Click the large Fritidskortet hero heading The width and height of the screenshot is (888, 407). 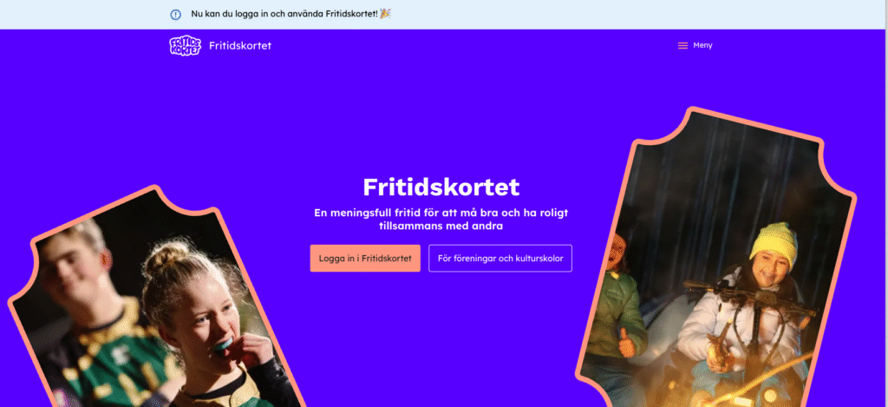441,187
